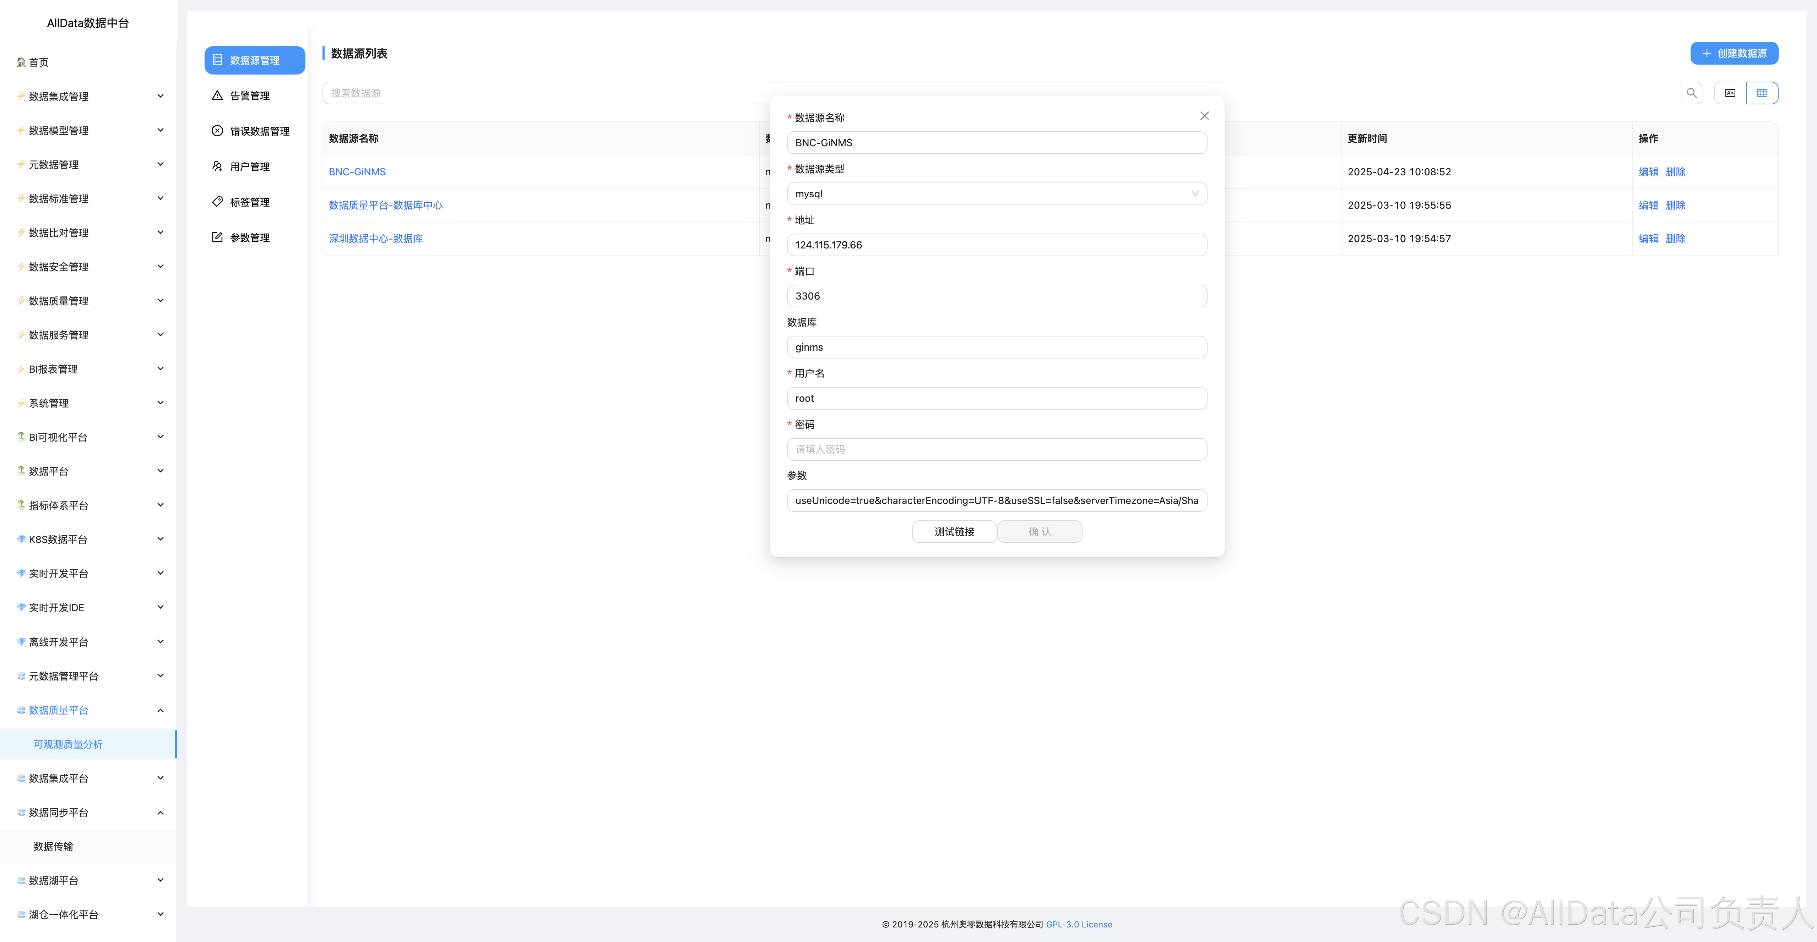Expand 数据平台 menu chevron
Image resolution: width=1817 pixels, height=942 pixels.
coord(160,471)
